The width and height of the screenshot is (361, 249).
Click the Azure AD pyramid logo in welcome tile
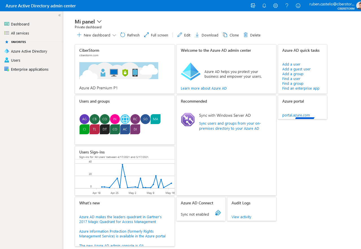[191, 72]
